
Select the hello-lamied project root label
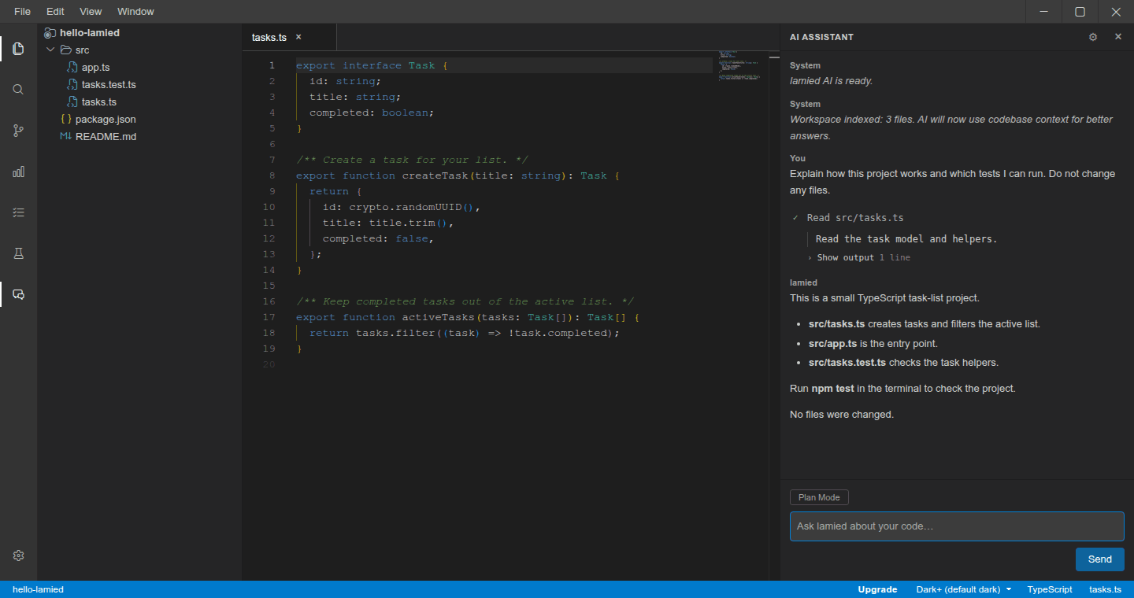(90, 33)
